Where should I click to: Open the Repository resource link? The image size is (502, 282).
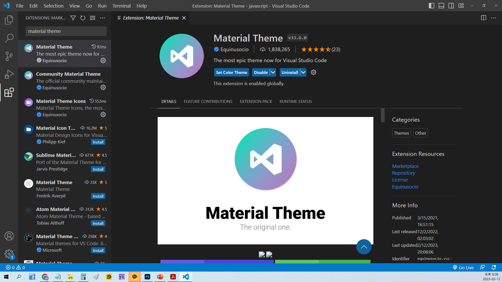pos(403,173)
